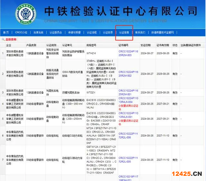Viewport: 206px width, 181px height.
Task: Open certificate CRCC10224P11013R4LX-004
Action: pos(128,100)
